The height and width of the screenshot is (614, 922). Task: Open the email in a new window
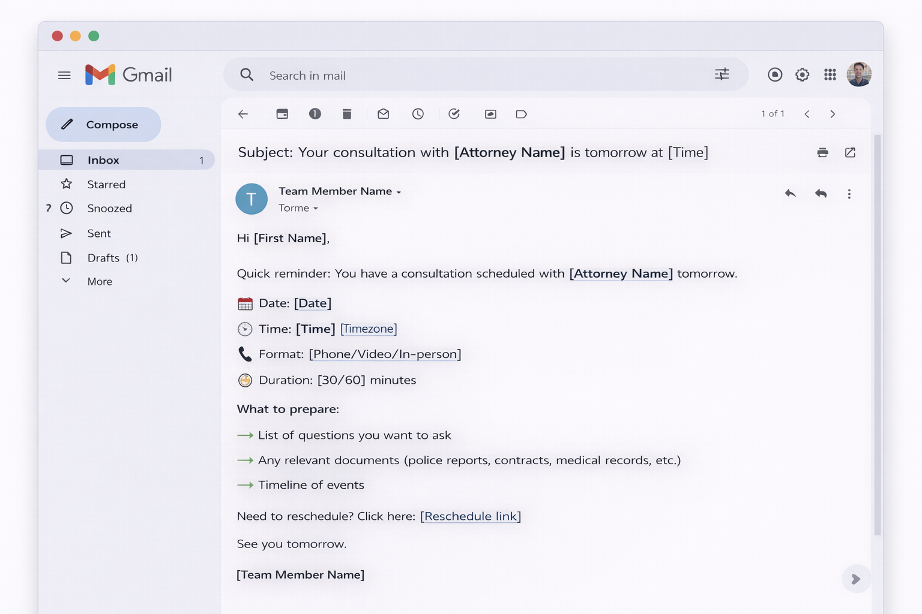tap(850, 152)
